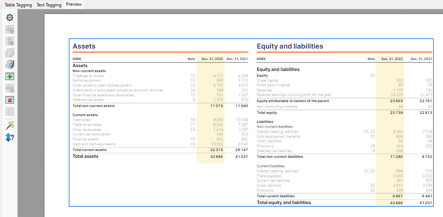
Task: Click the add table green plus icon
Action: tap(10, 77)
